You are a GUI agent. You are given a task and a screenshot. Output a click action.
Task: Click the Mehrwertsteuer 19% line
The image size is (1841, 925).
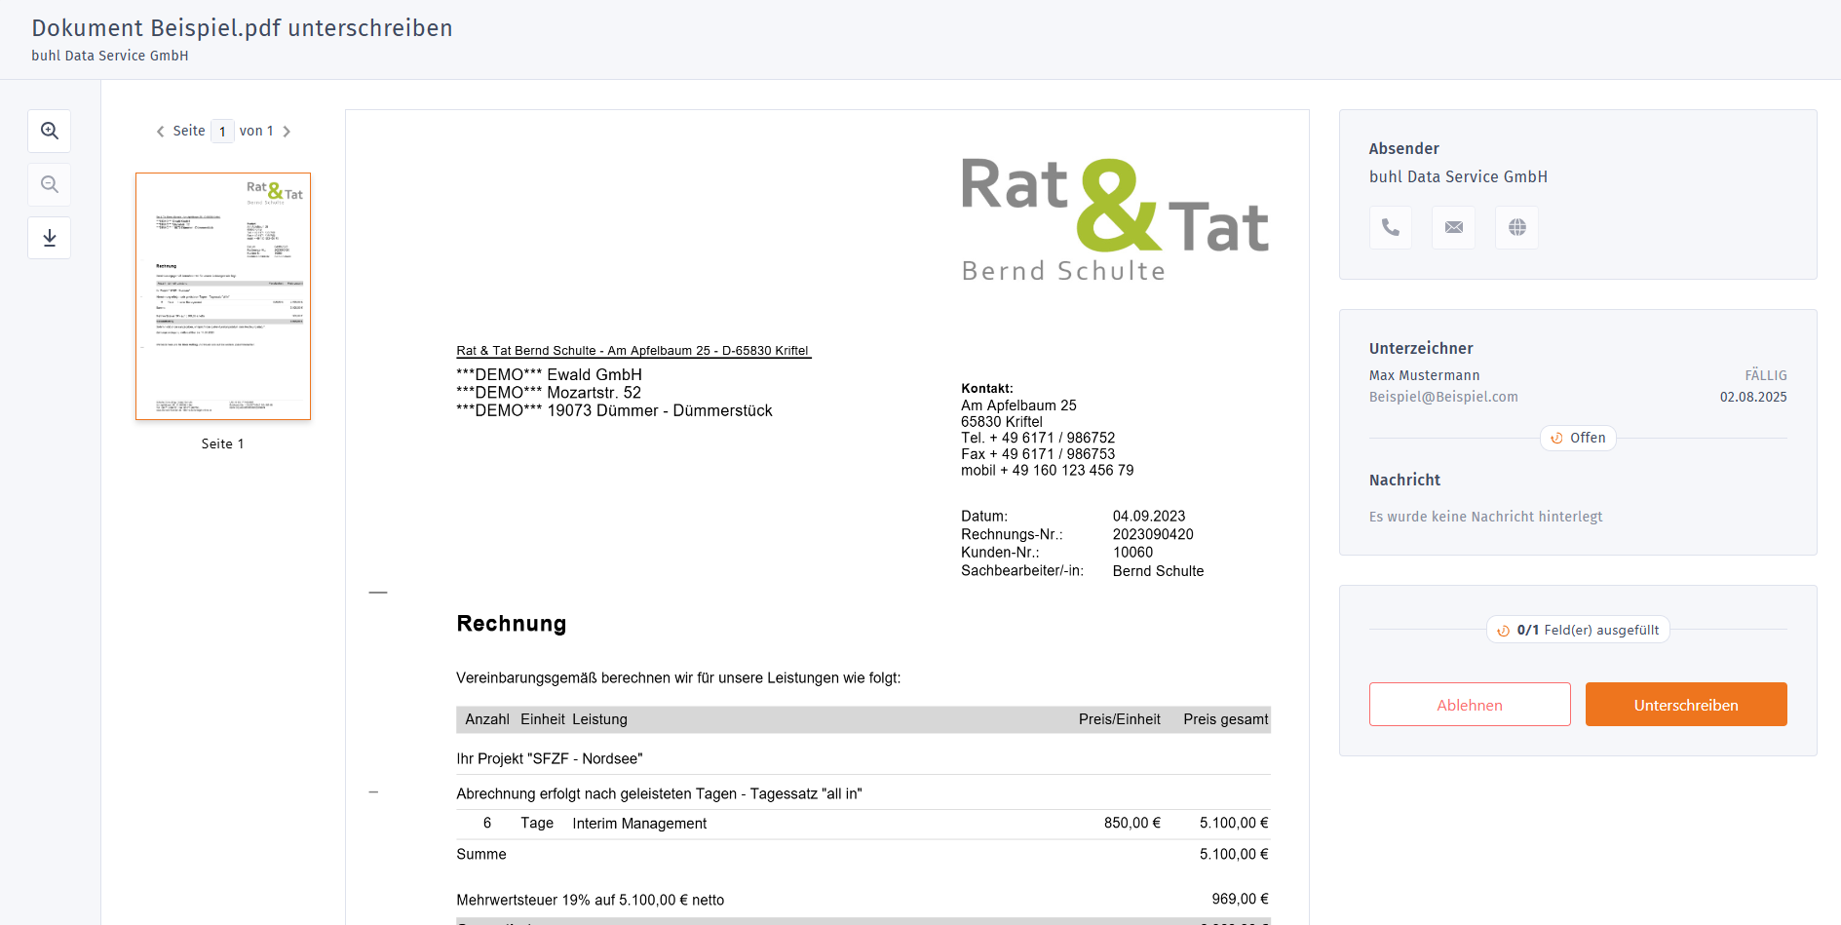[x=591, y=901]
